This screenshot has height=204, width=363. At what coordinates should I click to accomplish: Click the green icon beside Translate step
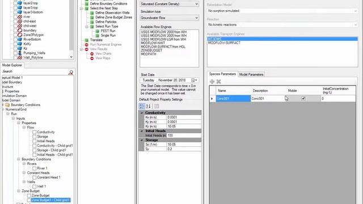pyautogui.click(x=87, y=40)
